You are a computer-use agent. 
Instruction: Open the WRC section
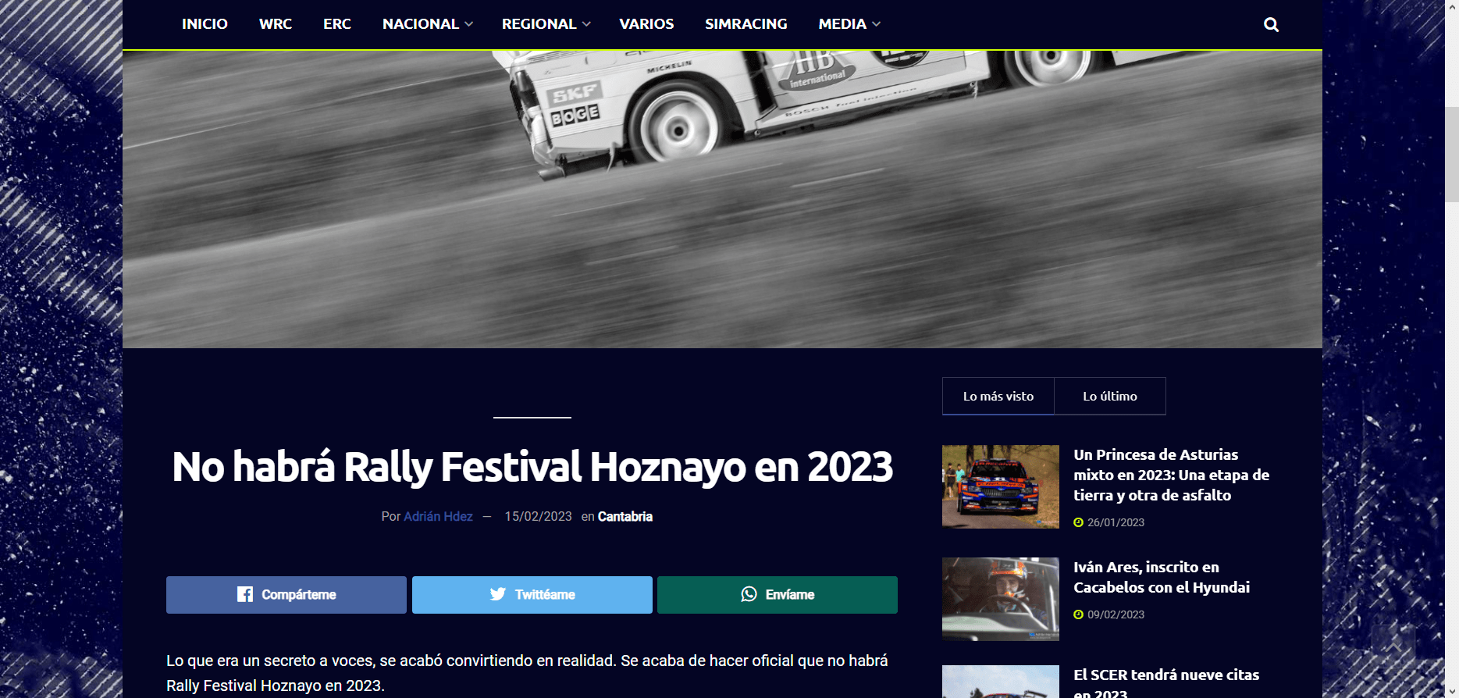click(276, 24)
